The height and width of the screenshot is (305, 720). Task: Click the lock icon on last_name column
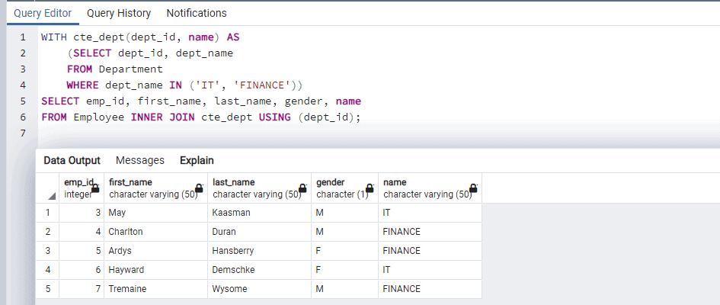point(302,188)
